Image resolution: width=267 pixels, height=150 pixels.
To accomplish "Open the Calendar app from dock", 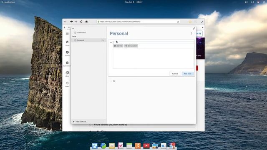I will pyautogui.click(x=129, y=146).
